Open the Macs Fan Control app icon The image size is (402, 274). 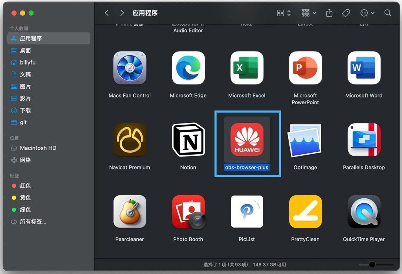pyautogui.click(x=130, y=68)
